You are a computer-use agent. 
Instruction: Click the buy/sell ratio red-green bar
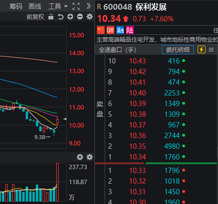156,163
